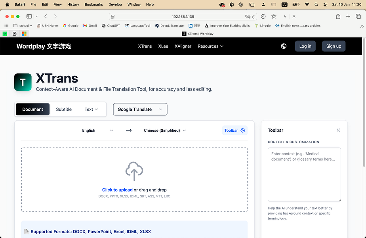Viewport: 366px width, 238px height.
Task: Click the 'Click to upload' link
Action: 117,190
